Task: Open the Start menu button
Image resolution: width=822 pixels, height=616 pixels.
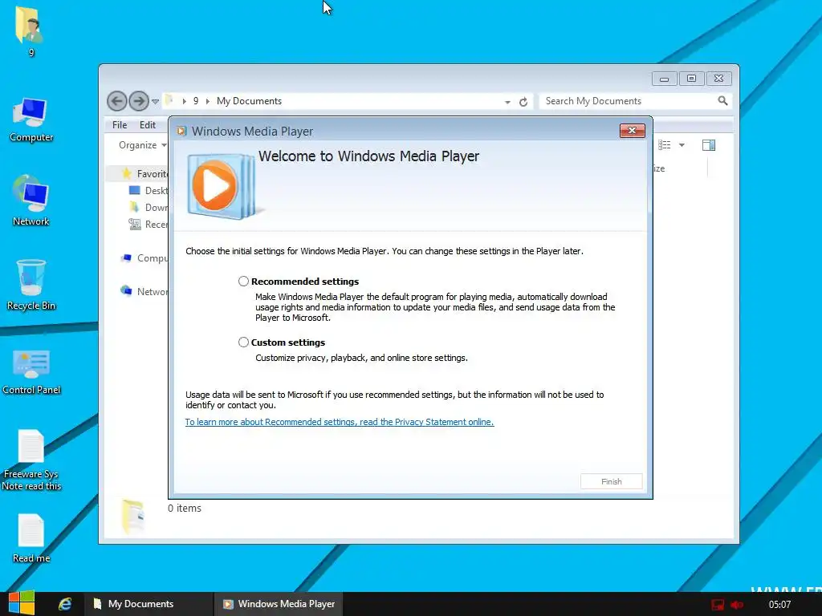Action: [x=22, y=603]
